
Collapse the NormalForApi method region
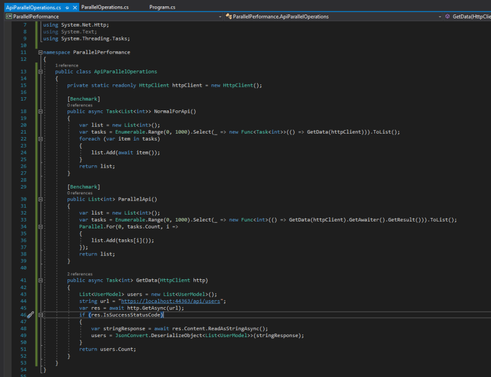point(40,112)
